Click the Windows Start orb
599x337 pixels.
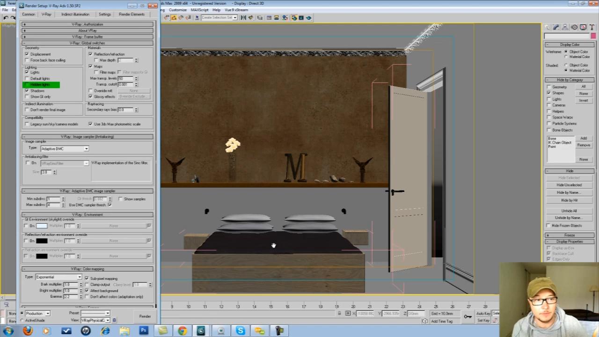pyautogui.click(x=8, y=331)
